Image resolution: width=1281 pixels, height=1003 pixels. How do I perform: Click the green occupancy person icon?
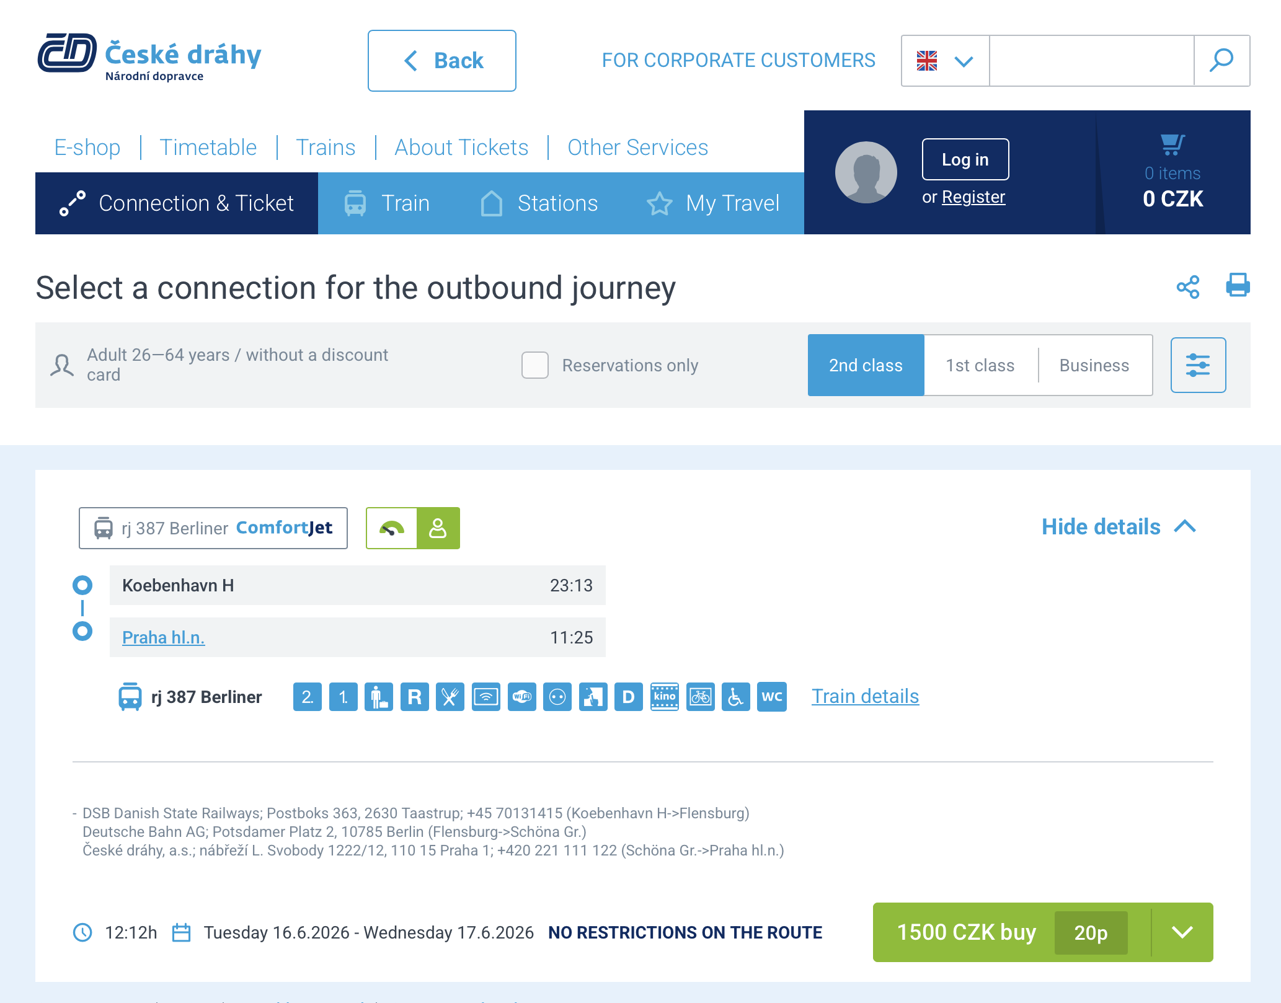pos(438,528)
